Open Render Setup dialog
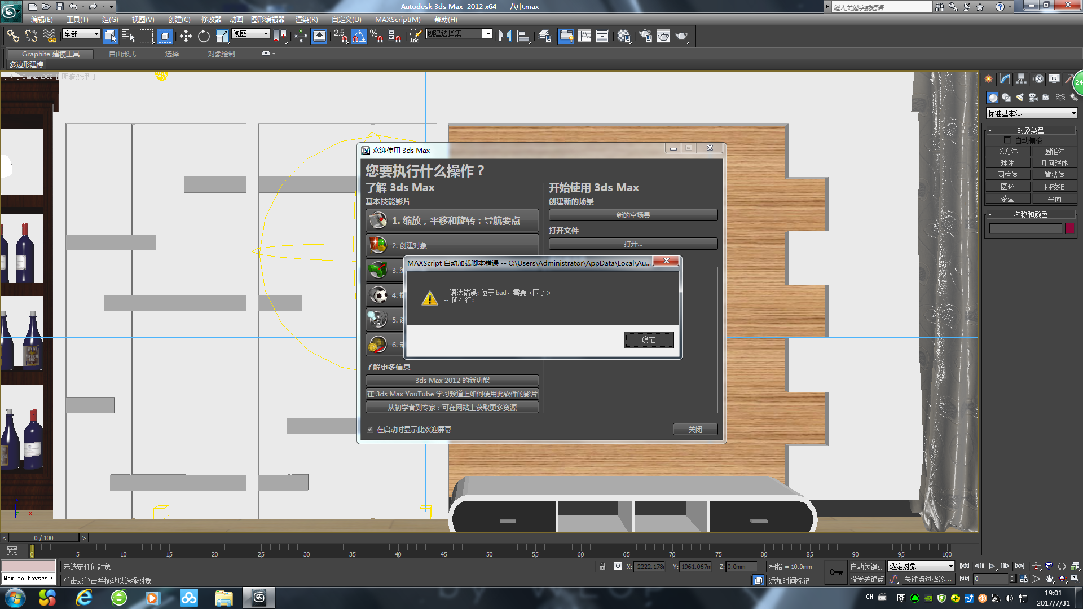1083x609 pixels. point(645,36)
